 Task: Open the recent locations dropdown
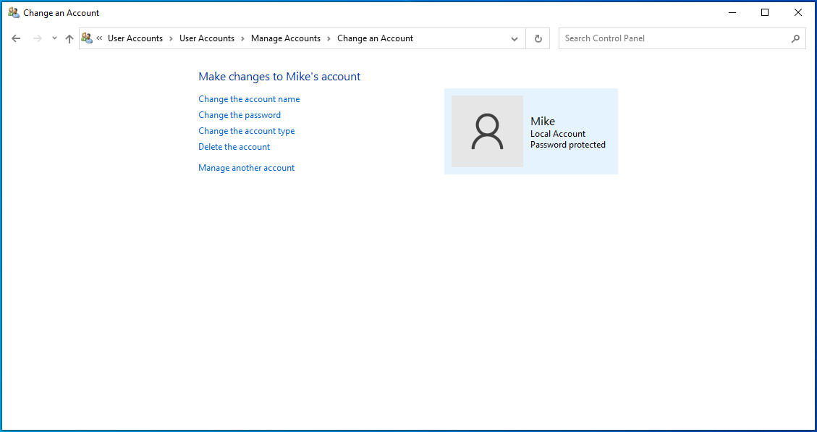(54, 38)
